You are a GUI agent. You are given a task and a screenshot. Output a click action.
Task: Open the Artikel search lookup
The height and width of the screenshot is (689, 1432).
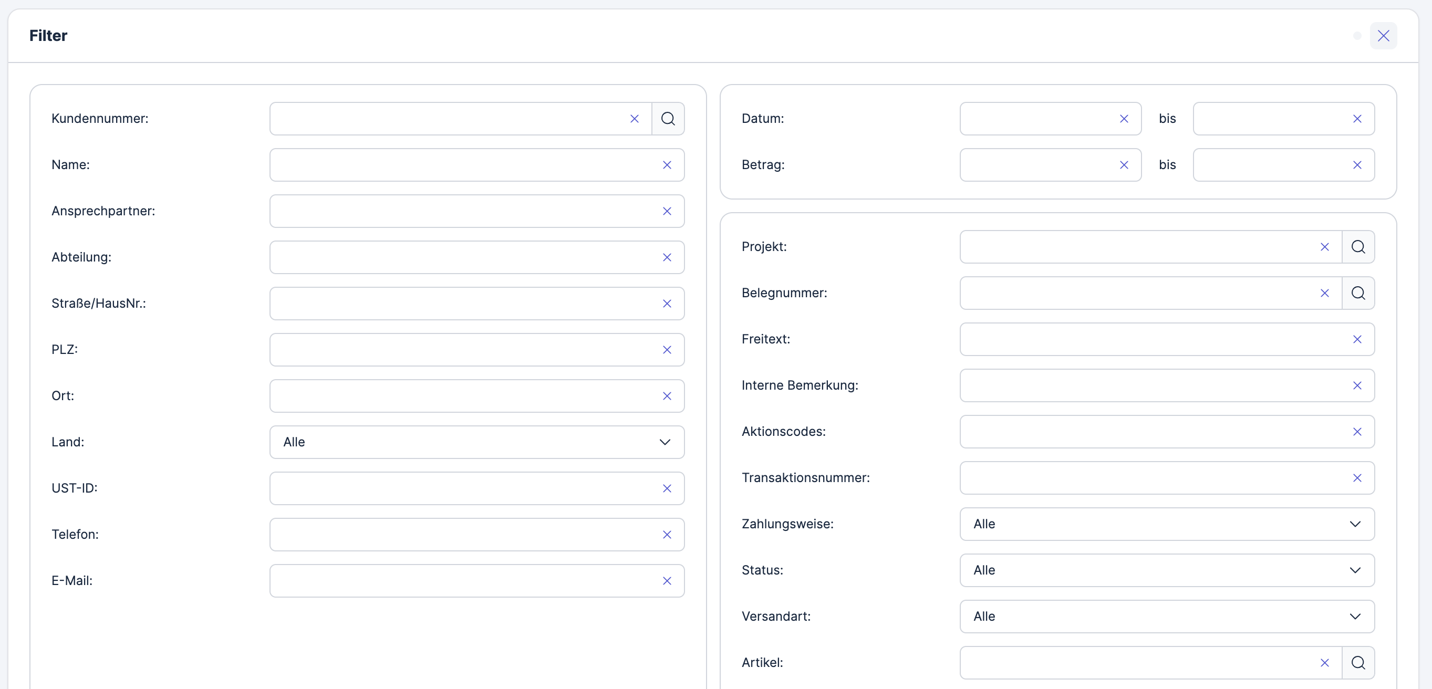1357,662
